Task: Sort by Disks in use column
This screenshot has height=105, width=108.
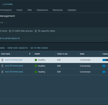Action: [62, 54]
